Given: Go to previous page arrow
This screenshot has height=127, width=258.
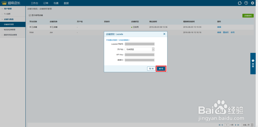Looking at the screenshot, I should click(222, 125).
